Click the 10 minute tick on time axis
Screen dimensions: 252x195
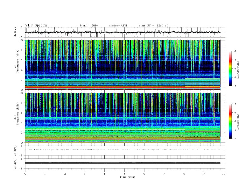(224, 174)
